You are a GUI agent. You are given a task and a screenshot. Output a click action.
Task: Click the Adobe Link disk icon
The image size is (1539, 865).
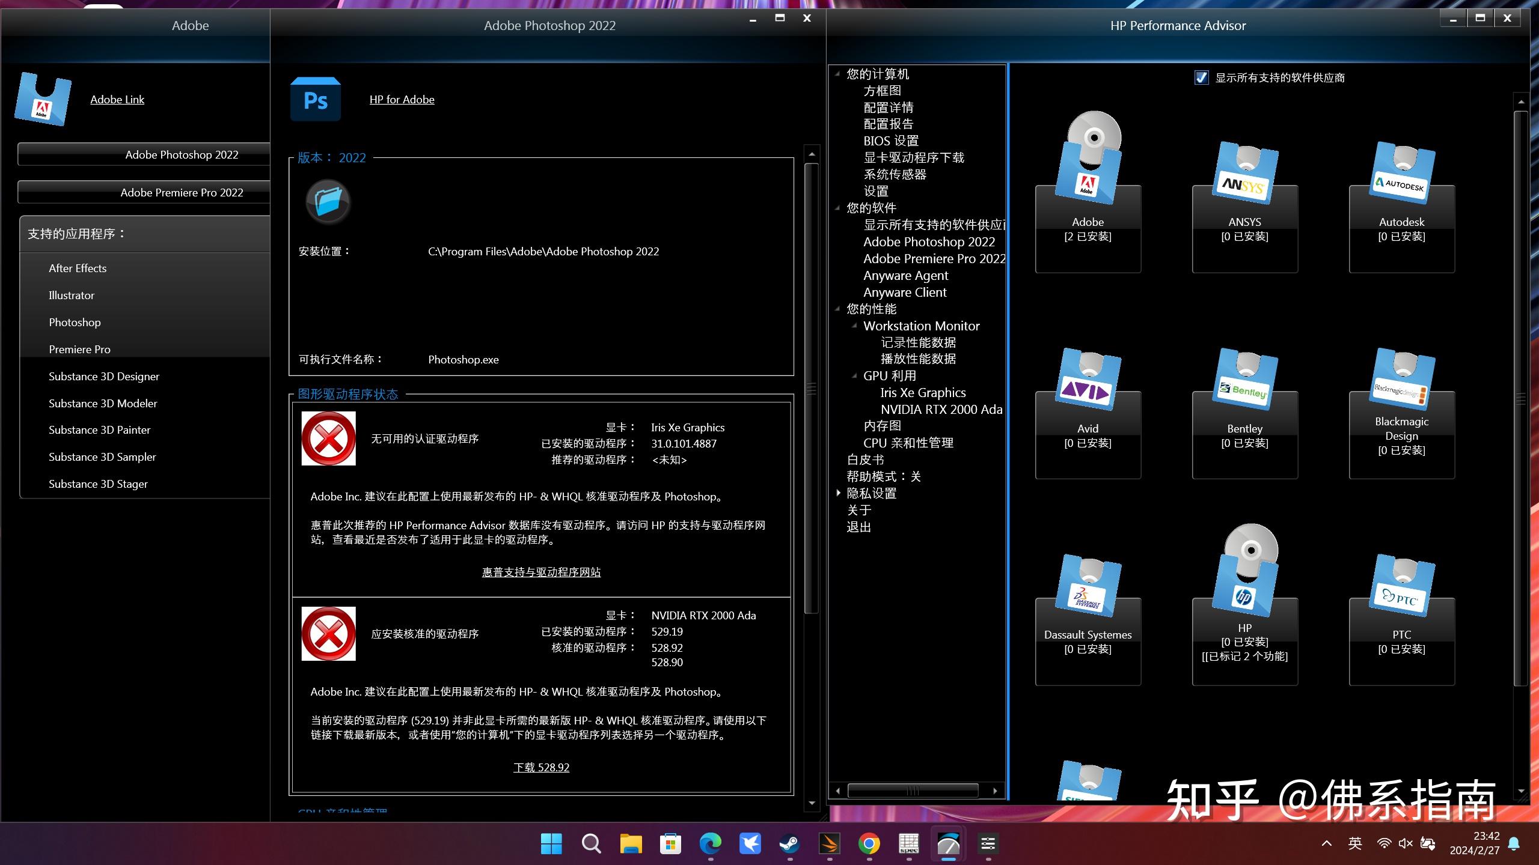pos(43,99)
